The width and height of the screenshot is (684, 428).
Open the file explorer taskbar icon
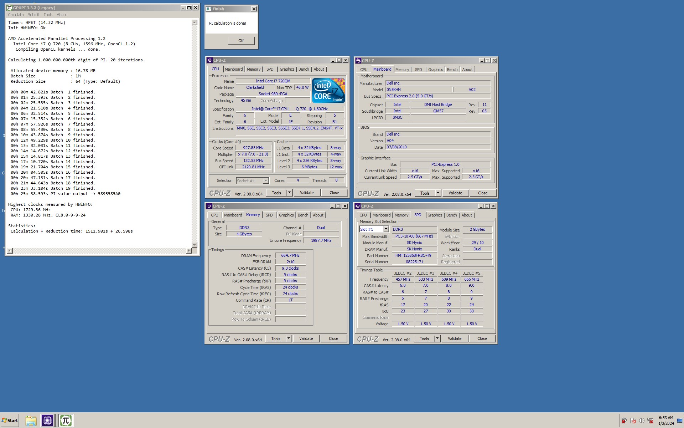[31, 421]
